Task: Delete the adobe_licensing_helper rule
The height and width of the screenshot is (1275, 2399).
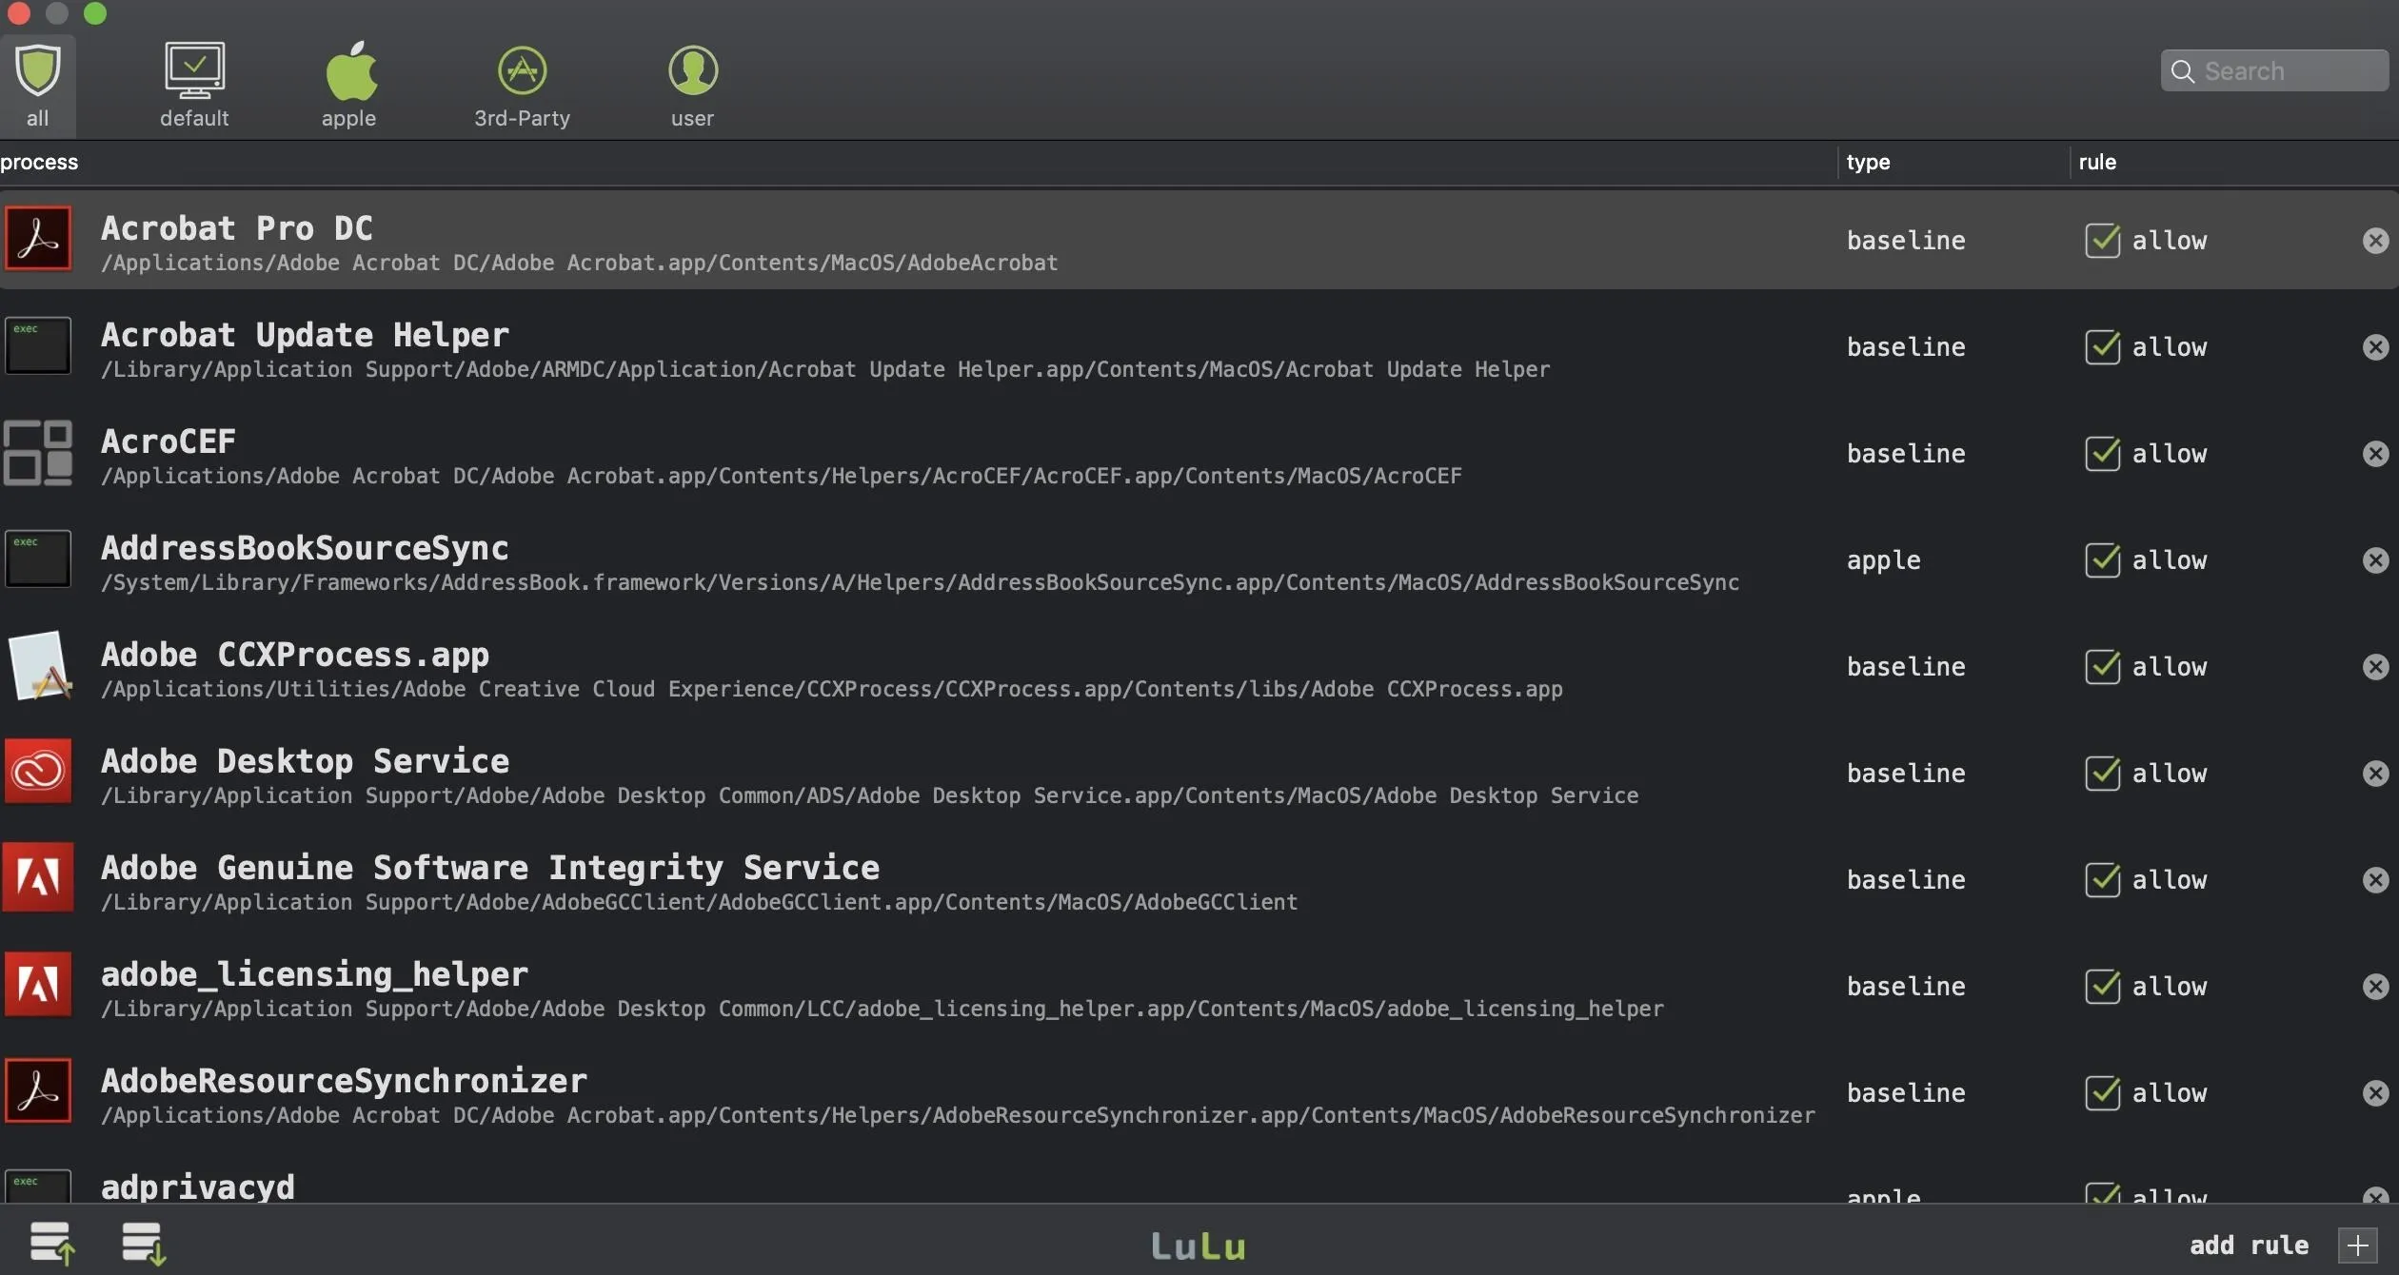Action: pyautogui.click(x=2375, y=987)
